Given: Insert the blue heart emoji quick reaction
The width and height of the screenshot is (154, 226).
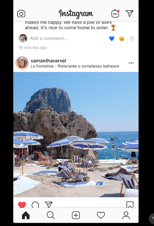Looking at the screenshot, I should point(112,38).
